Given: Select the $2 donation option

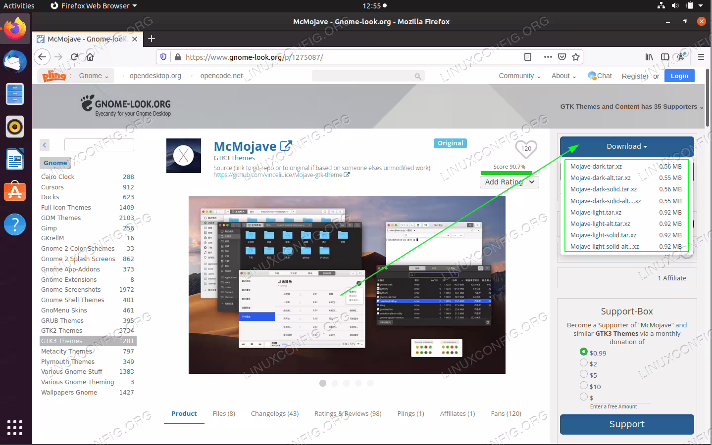Looking at the screenshot, I should point(584,362).
